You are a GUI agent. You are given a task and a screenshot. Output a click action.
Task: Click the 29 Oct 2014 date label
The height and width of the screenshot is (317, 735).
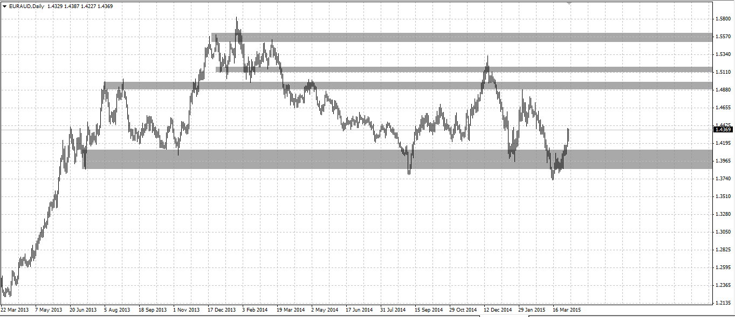coord(463,310)
